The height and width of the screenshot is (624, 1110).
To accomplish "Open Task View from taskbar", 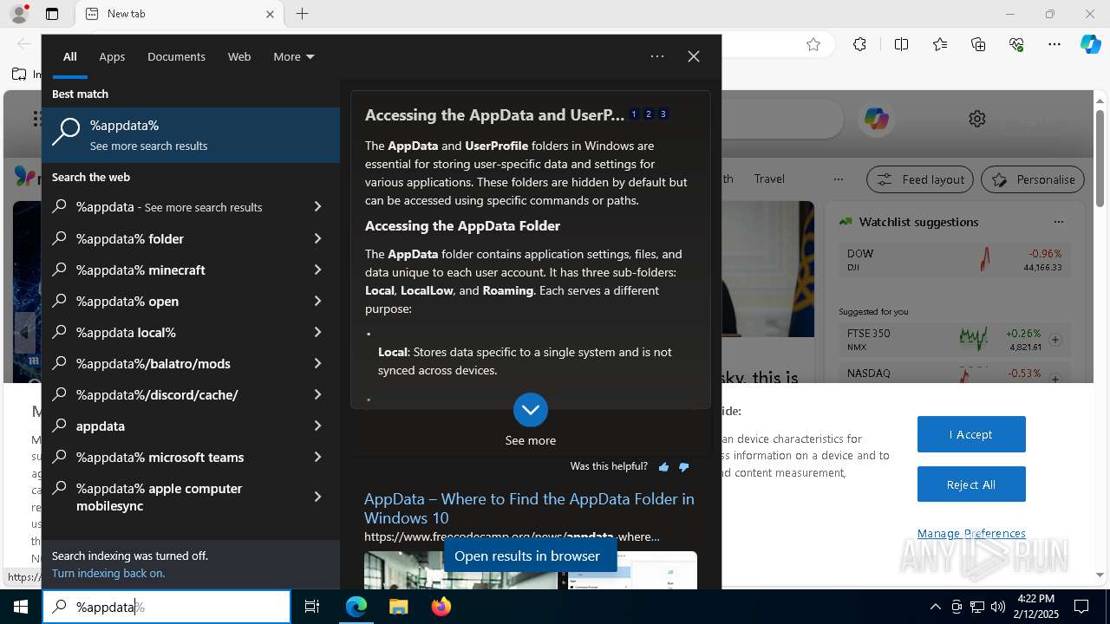I will [312, 607].
